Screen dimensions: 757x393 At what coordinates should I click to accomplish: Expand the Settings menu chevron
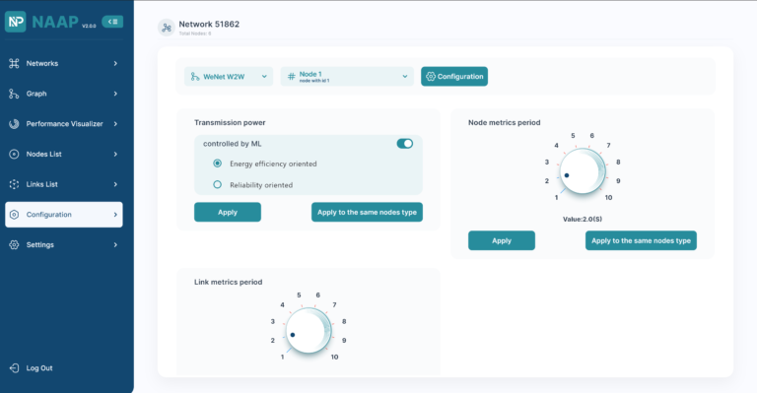tap(115, 245)
